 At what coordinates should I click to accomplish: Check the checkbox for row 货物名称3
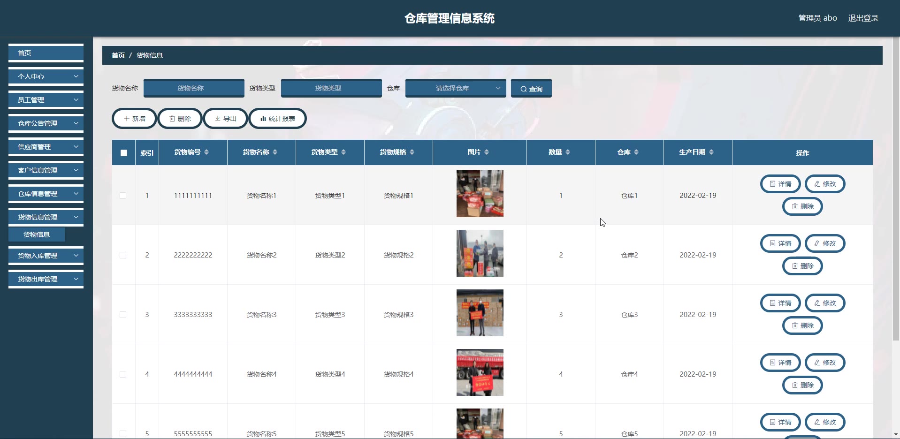click(x=123, y=315)
